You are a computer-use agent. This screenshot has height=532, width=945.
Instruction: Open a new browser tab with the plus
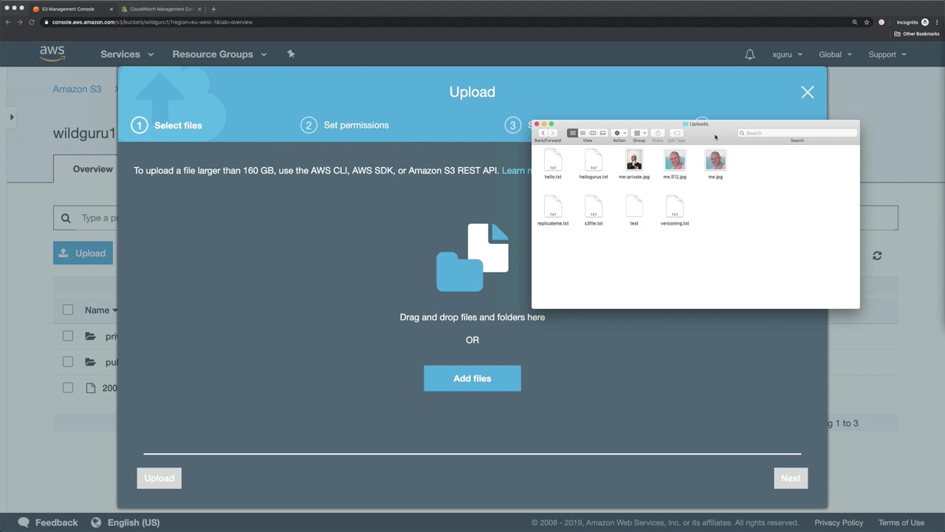[x=213, y=9]
